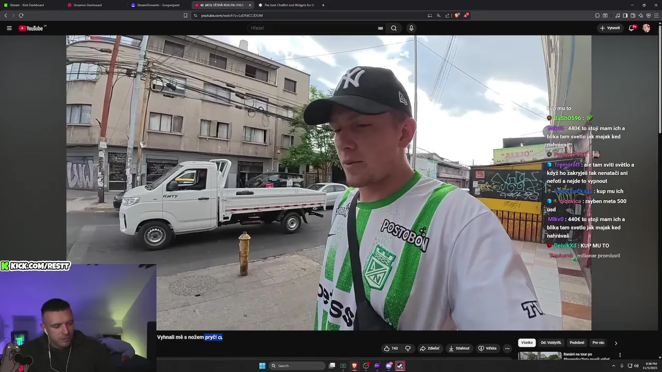Open the YouTube hamburger guide menu

pyautogui.click(x=9, y=28)
